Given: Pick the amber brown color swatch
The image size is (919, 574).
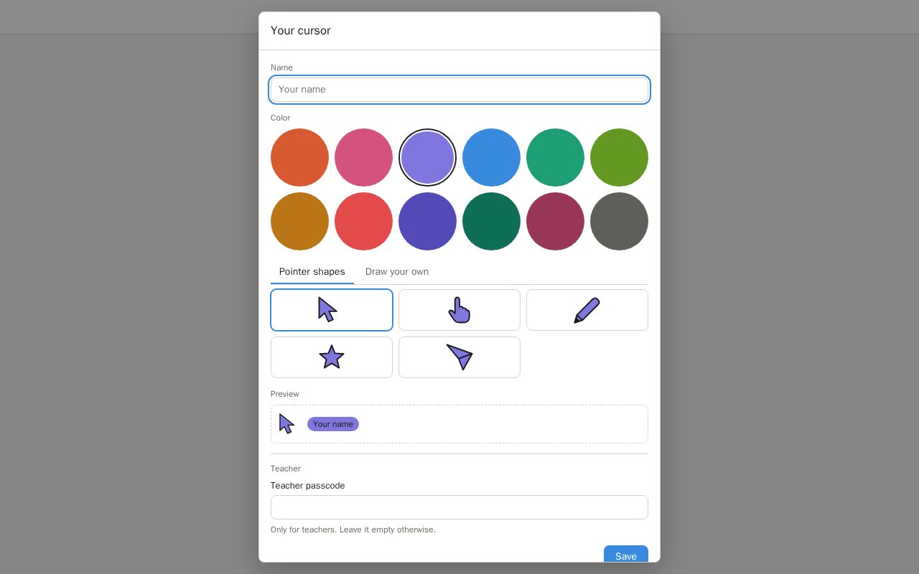Looking at the screenshot, I should pos(299,221).
